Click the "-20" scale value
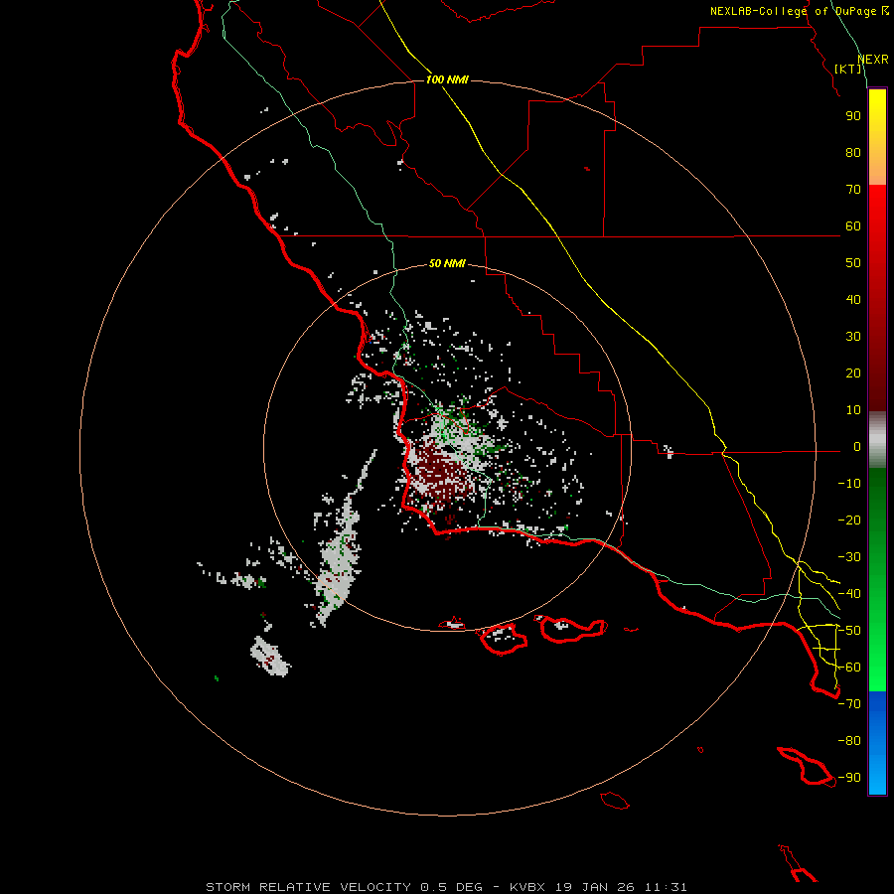This screenshot has width=894, height=894. pos(849,520)
